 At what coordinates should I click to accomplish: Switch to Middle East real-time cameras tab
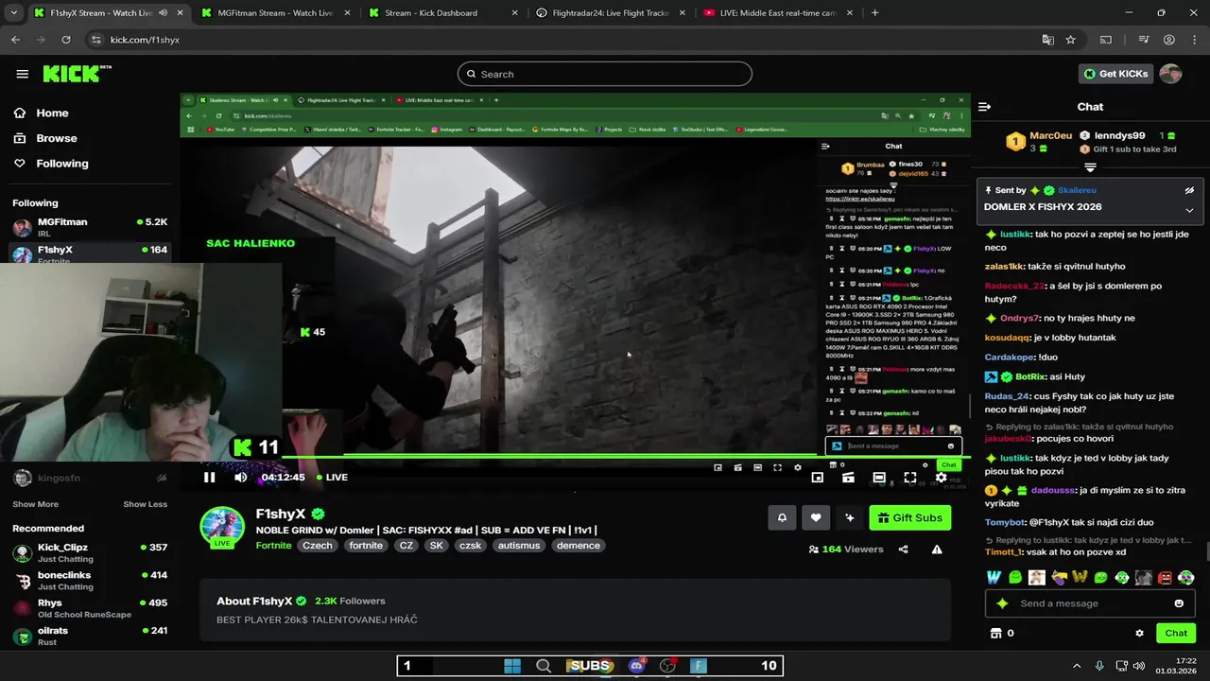pyautogui.click(x=777, y=13)
